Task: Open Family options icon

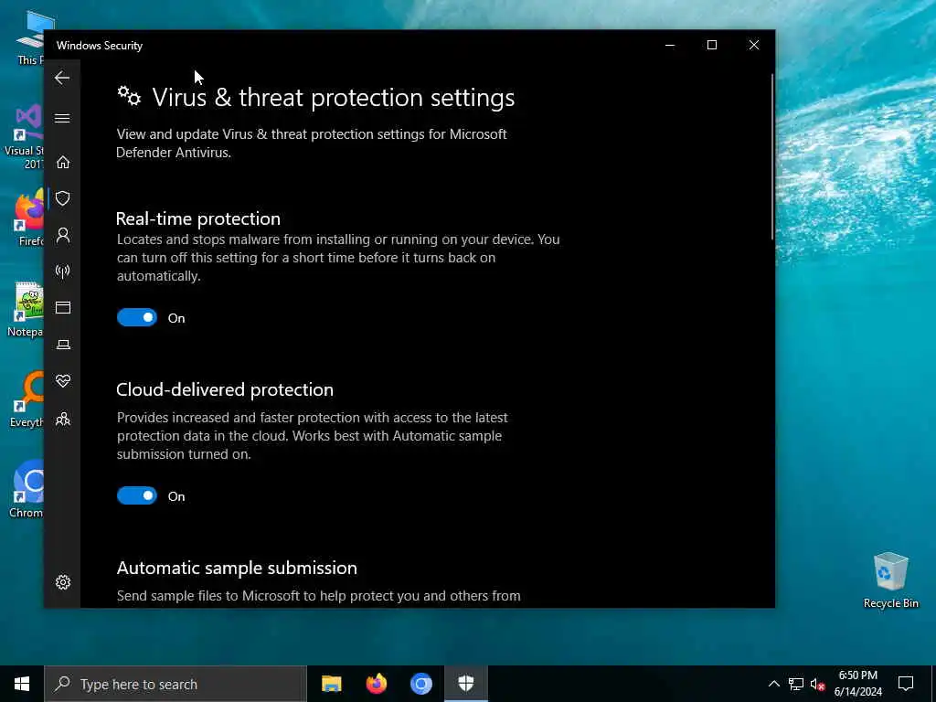Action: point(63,420)
